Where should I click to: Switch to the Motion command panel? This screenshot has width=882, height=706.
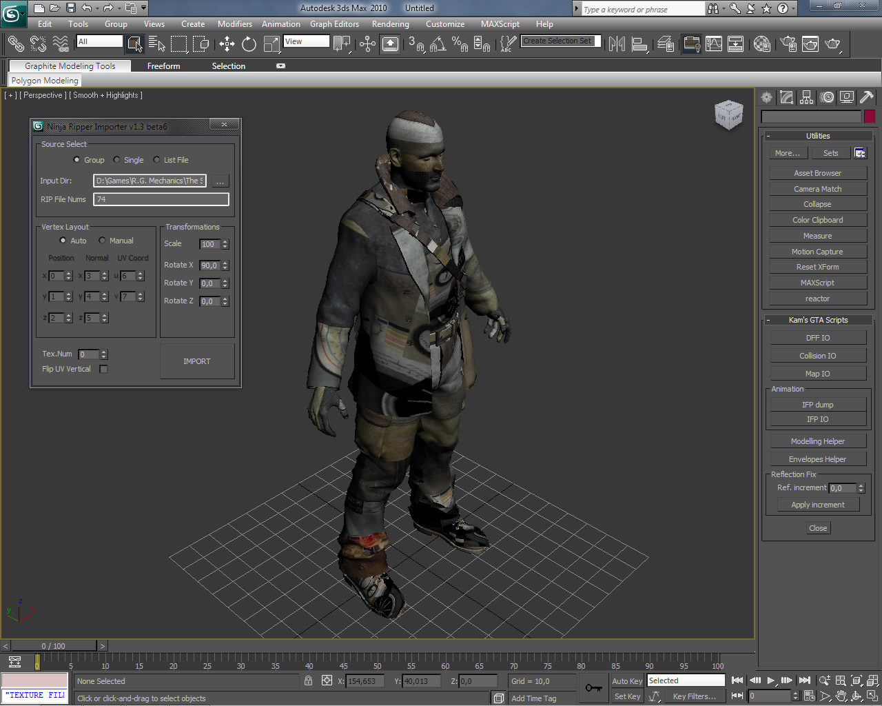coord(827,97)
